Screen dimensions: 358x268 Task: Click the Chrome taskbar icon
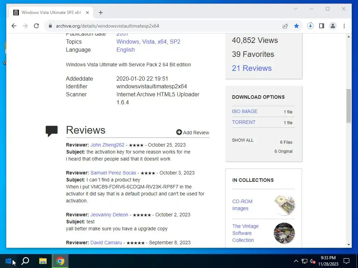coord(60,261)
